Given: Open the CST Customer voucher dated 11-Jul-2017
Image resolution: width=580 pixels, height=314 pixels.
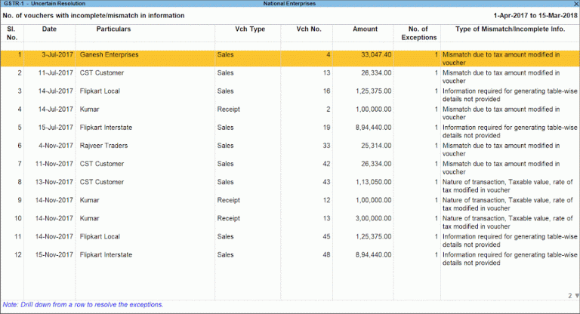Looking at the screenshot, I should [x=290, y=76].
